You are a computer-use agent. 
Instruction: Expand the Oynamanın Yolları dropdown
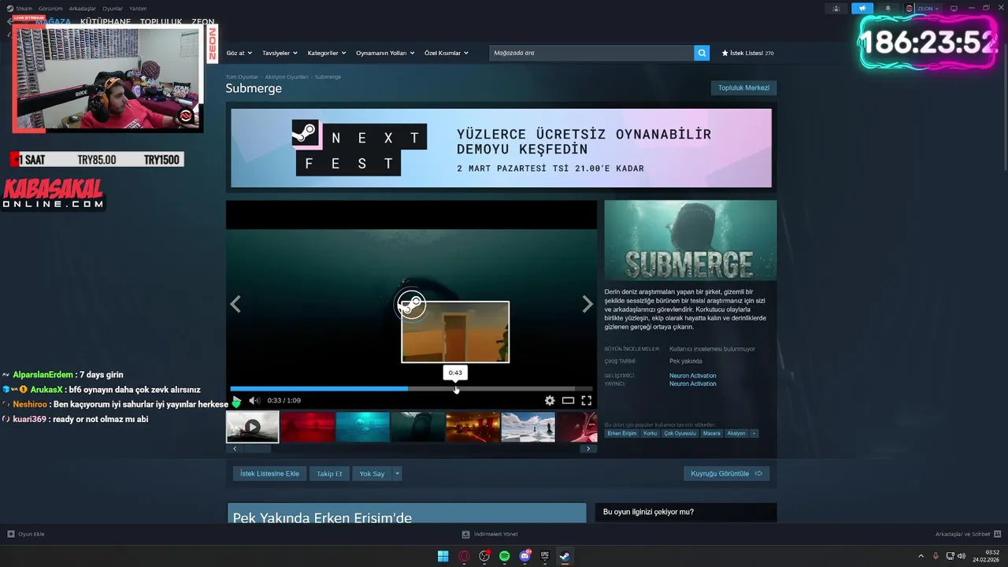click(x=385, y=53)
